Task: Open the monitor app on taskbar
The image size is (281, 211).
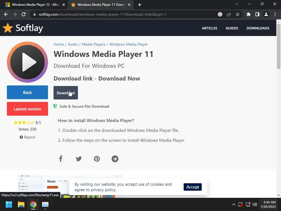Action: (45, 204)
